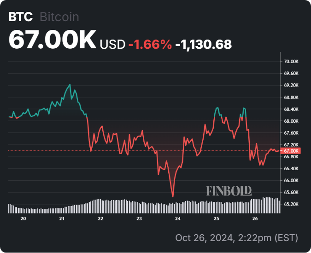Select the 69.20K price axis label

(292, 86)
